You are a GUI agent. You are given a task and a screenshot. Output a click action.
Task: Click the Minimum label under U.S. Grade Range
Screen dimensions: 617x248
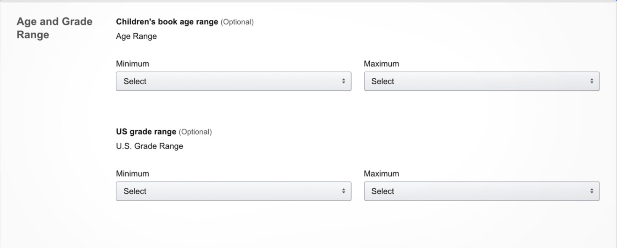click(132, 174)
